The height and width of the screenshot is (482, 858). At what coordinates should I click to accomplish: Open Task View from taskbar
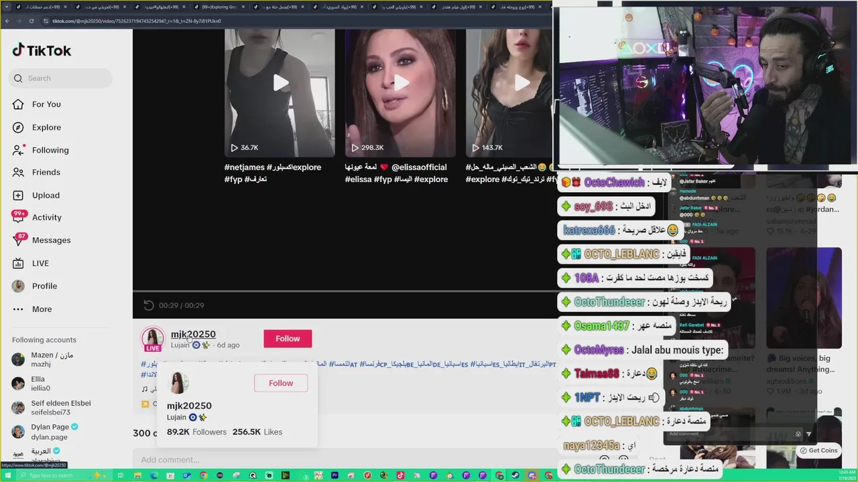click(x=120, y=475)
